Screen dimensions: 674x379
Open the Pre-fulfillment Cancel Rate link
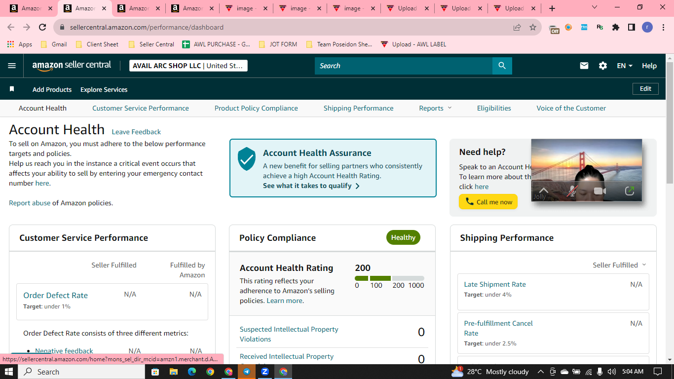[498, 328]
